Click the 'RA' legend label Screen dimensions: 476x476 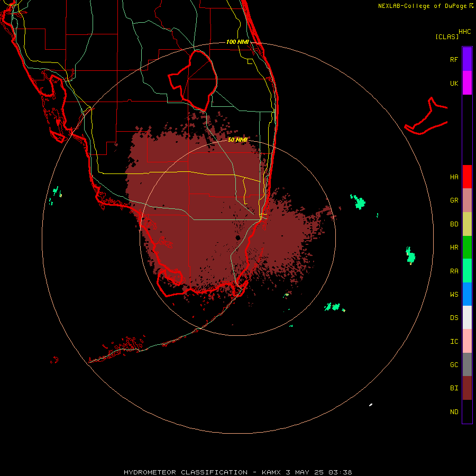click(x=454, y=271)
